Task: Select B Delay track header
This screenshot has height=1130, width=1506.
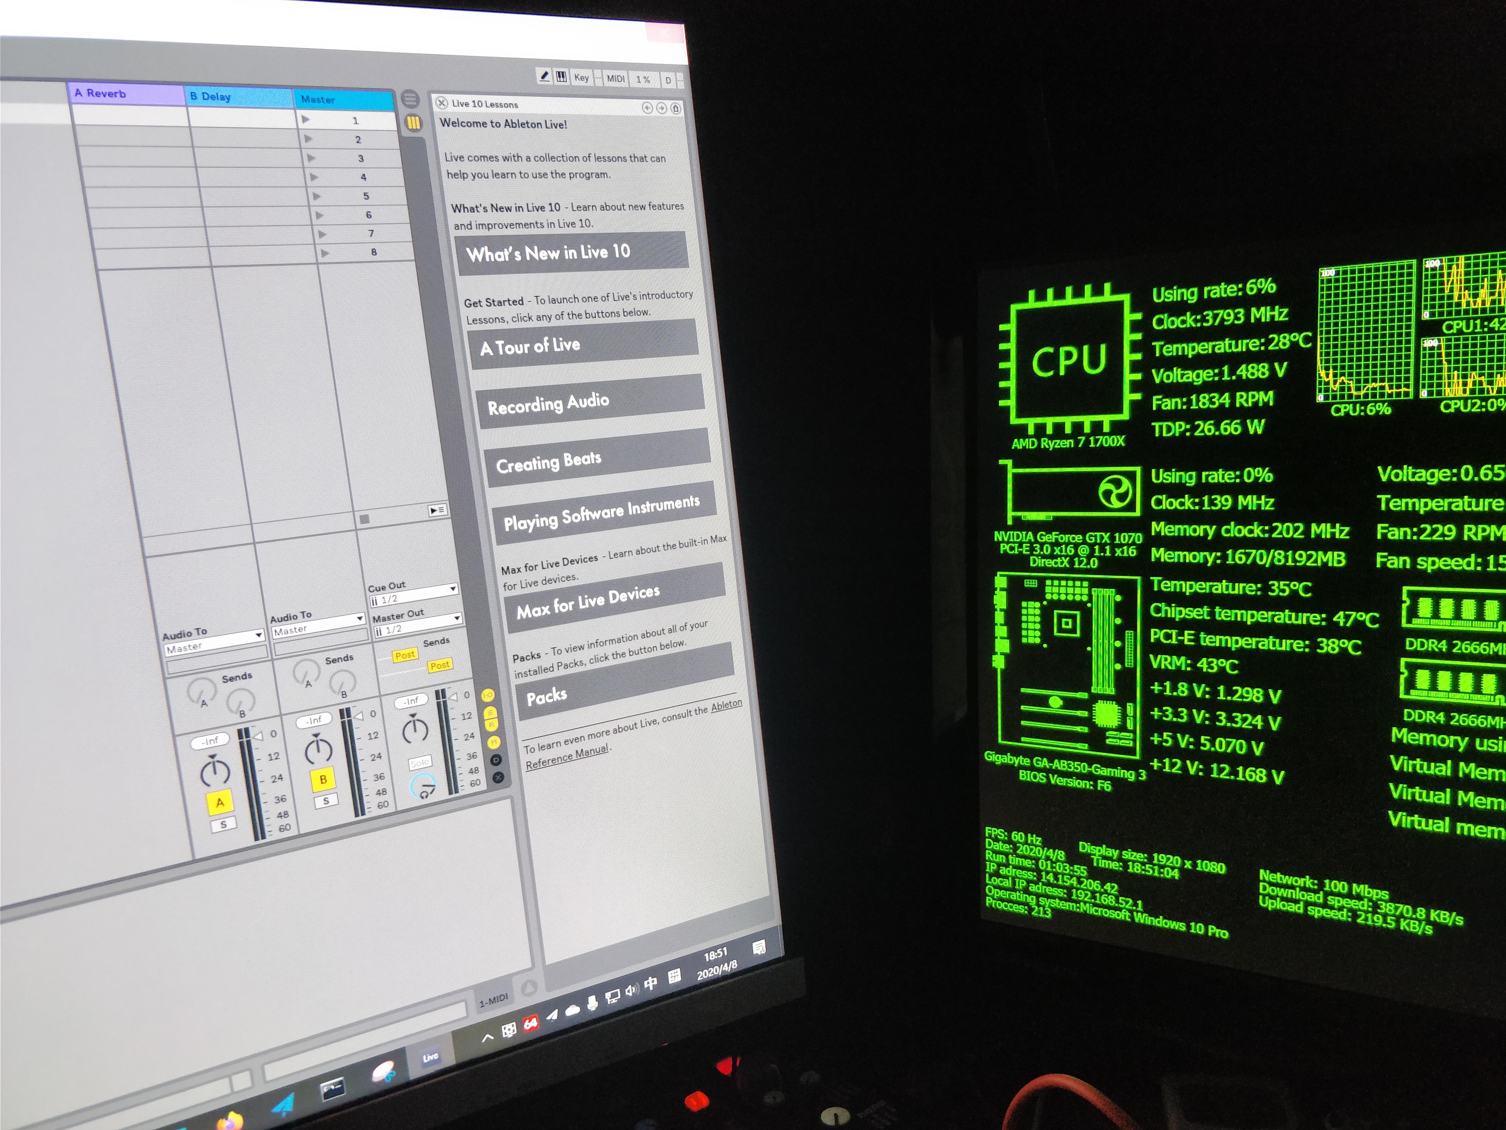Action: (x=239, y=97)
